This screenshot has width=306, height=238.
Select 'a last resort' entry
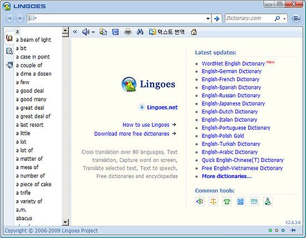(x=29, y=125)
